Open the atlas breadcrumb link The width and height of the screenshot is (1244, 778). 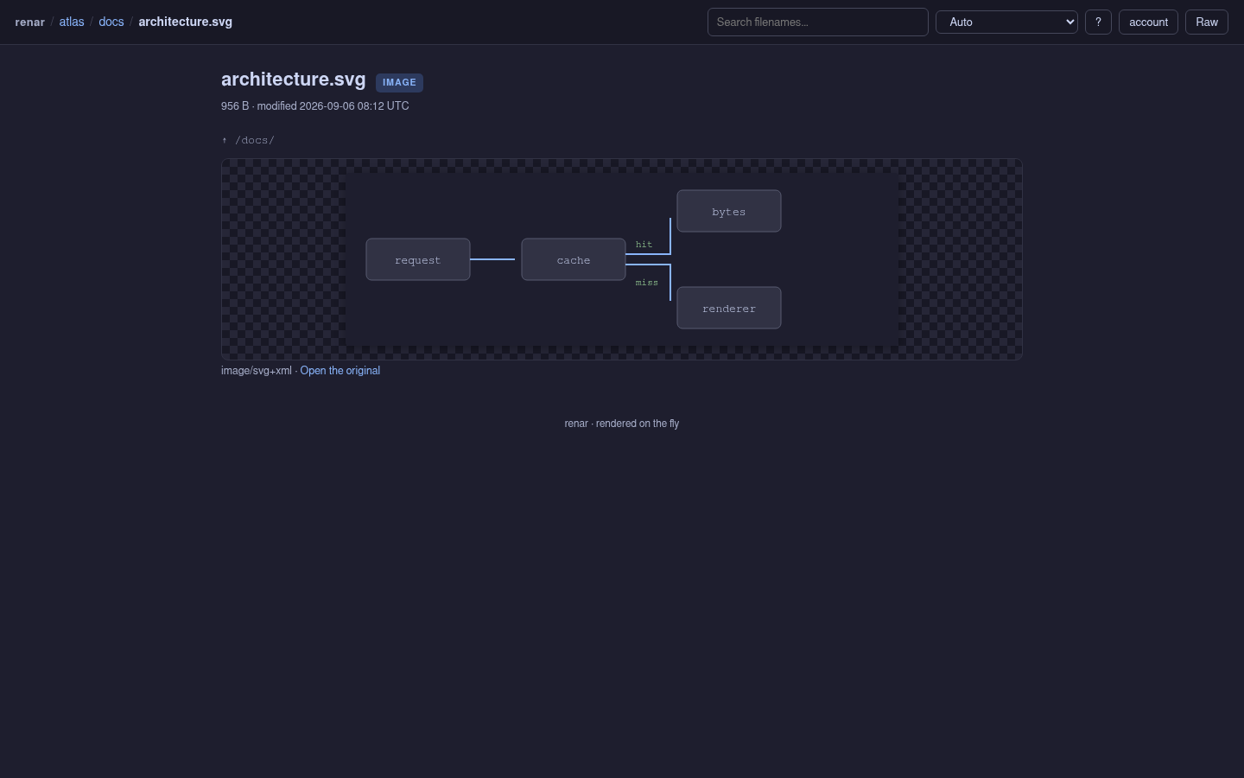(72, 22)
